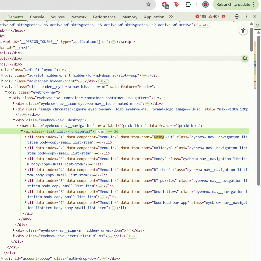Expand the ad-banner div ellipsis
The height and width of the screenshot is (261, 261).
[x=82, y=81]
